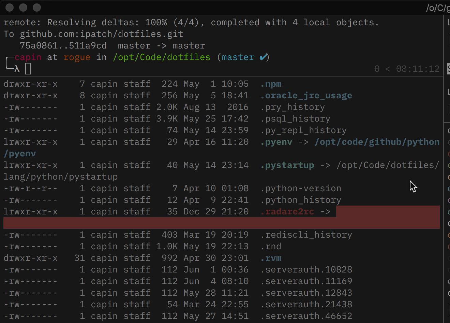Screen dimensions: 450x323
Task: Click the Jun 4 08:10 date of .serverauth.11169
Action: 216,281
